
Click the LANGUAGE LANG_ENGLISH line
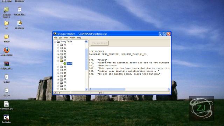tap(118, 54)
